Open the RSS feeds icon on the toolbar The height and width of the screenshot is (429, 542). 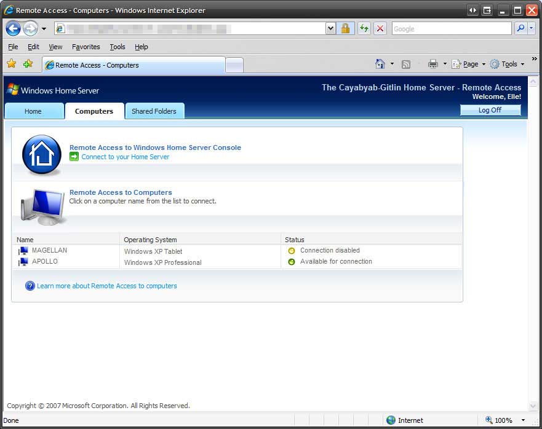[405, 64]
